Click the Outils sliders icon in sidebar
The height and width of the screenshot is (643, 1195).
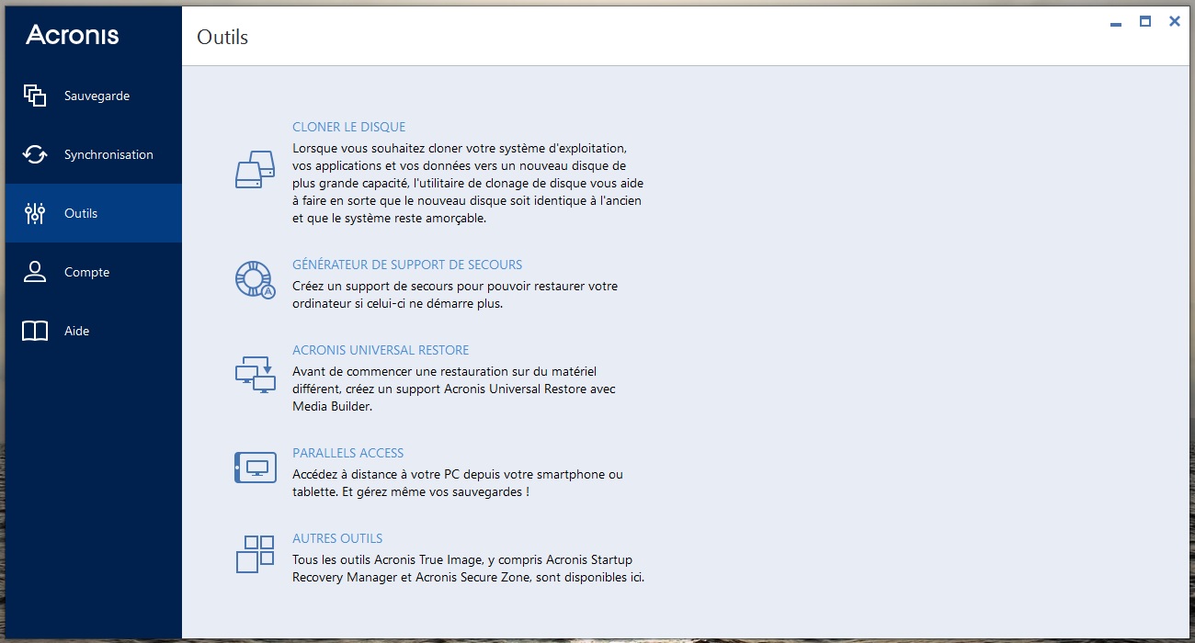pos(35,213)
